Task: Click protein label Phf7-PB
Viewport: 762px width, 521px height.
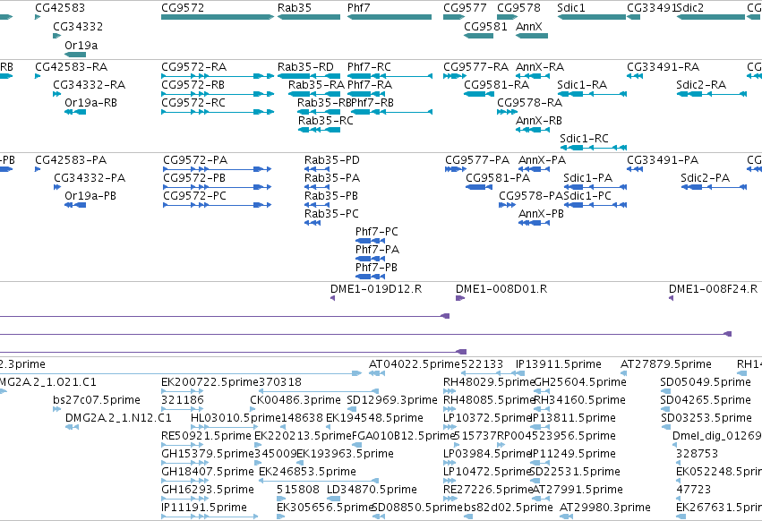Action: (376, 268)
